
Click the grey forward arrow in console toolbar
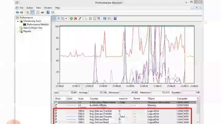tap(22, 12)
